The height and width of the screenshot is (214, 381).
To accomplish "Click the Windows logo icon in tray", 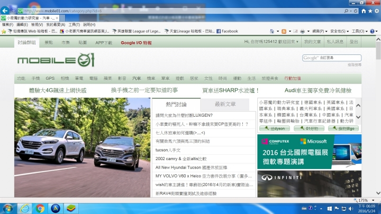I will click(330, 208).
